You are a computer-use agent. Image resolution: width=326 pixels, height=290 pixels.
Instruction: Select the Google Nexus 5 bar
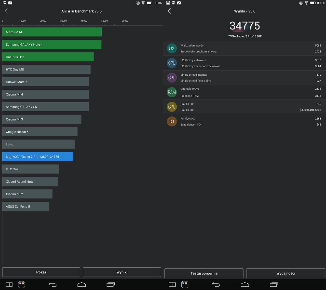point(40,132)
